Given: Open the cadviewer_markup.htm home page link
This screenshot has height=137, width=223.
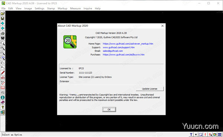Looking at the screenshot, I should pyautogui.click(x=128, y=44).
